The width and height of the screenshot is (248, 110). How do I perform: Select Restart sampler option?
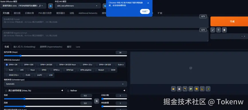(99, 70)
